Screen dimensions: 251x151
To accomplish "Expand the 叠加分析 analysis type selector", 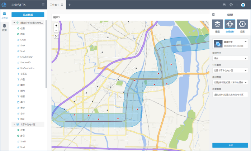I will click(x=245, y=42).
